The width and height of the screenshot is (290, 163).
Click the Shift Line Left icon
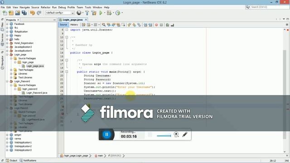[x=145, y=25]
